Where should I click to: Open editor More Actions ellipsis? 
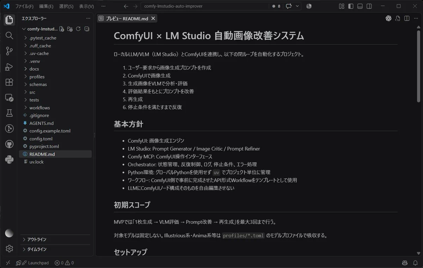tap(416, 19)
